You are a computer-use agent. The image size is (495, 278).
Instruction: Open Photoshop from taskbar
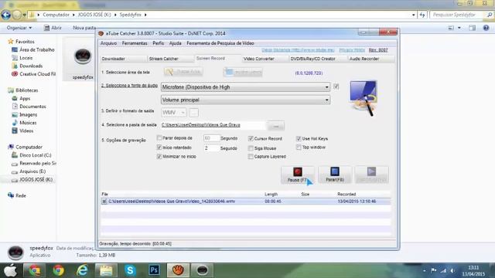click(154, 270)
